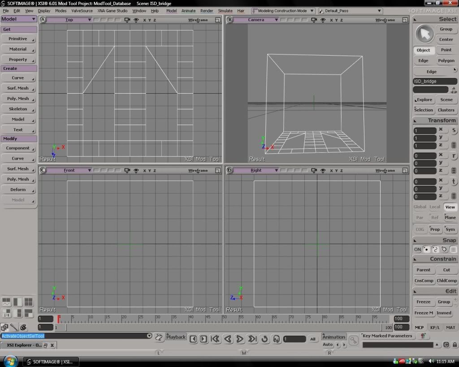459x367 pixels.
Task: Toggle point snapping in Snap panel
Action: (x=426, y=249)
